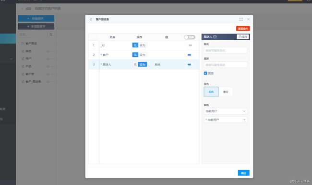The image size is (312, 185).
Task: Open more options for 产品 item
Action: click(53, 66)
